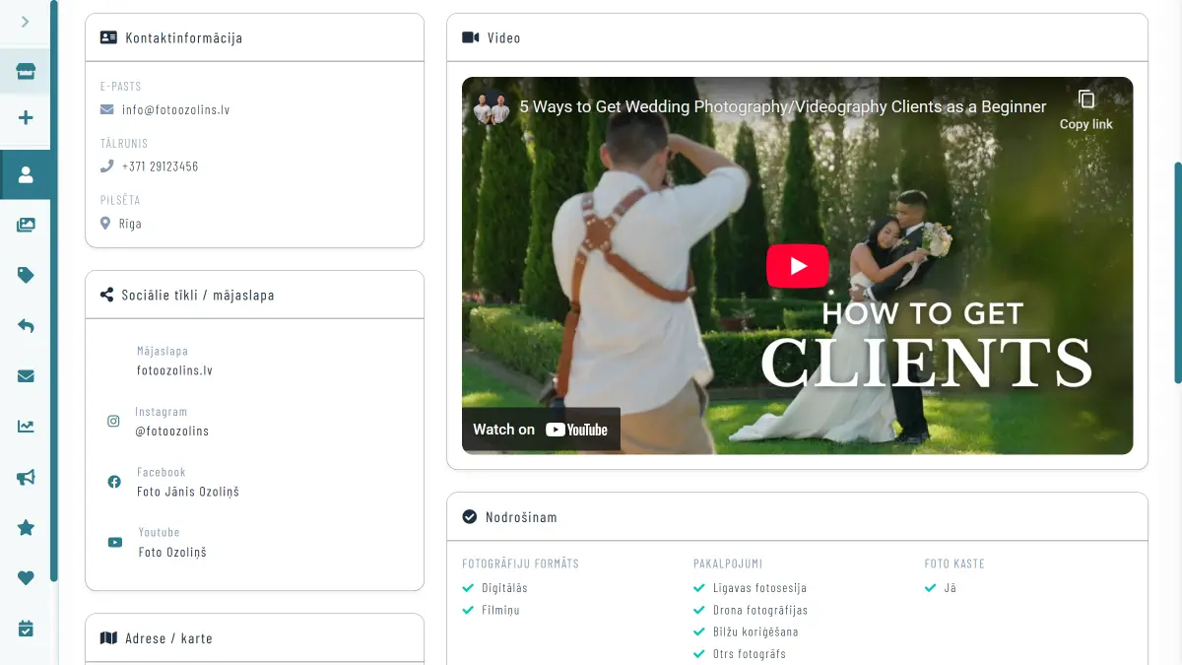Click the contact card icon beside Kontaktinformācija

[108, 37]
